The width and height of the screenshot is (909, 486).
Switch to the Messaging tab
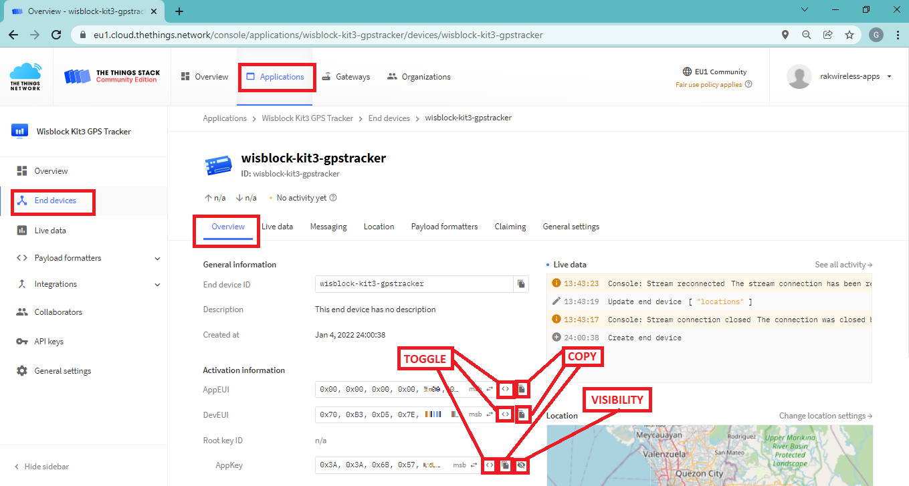(328, 227)
